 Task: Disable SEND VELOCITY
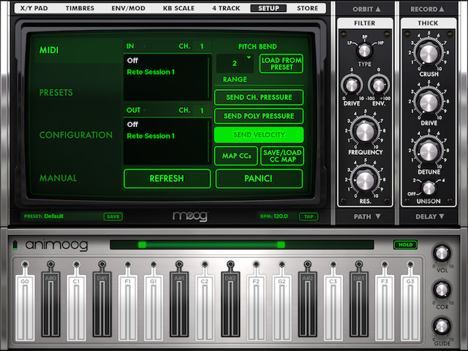pyautogui.click(x=259, y=135)
